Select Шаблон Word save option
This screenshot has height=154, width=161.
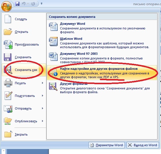click(x=102, y=43)
